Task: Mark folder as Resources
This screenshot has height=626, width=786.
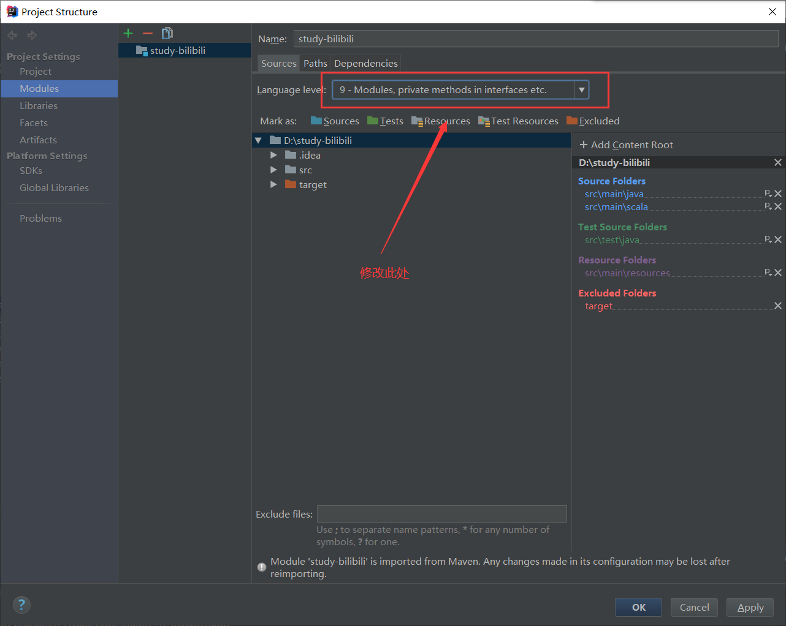Action: (x=441, y=121)
